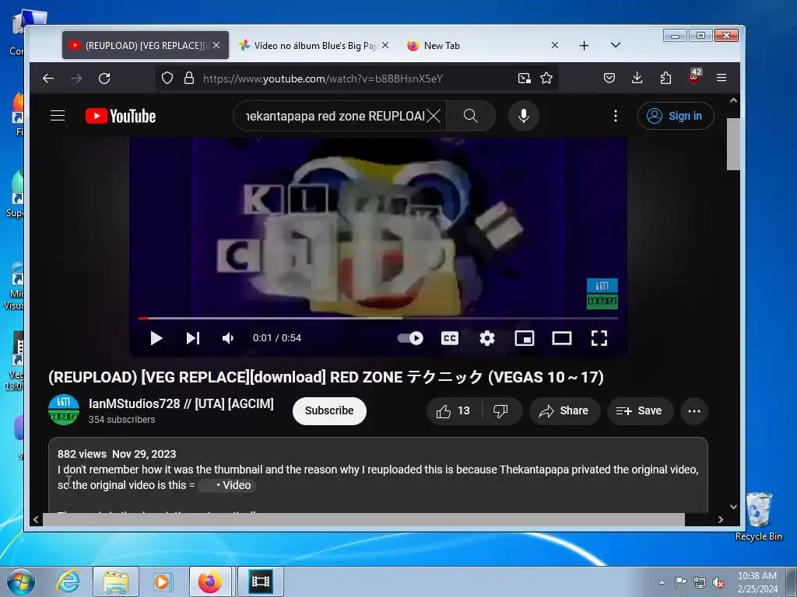Open the Windows Start menu

[x=21, y=581]
